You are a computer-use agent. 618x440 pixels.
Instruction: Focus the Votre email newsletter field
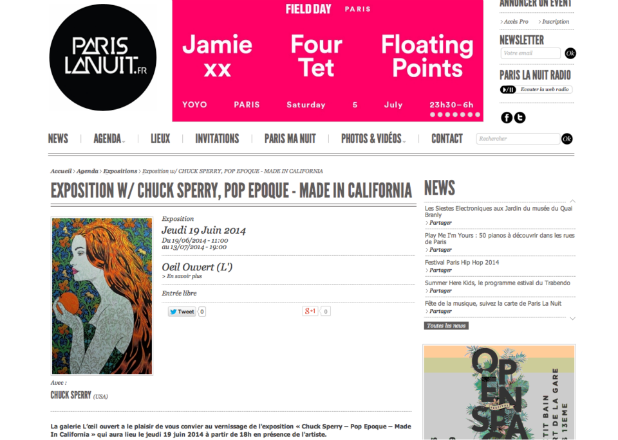[530, 53]
